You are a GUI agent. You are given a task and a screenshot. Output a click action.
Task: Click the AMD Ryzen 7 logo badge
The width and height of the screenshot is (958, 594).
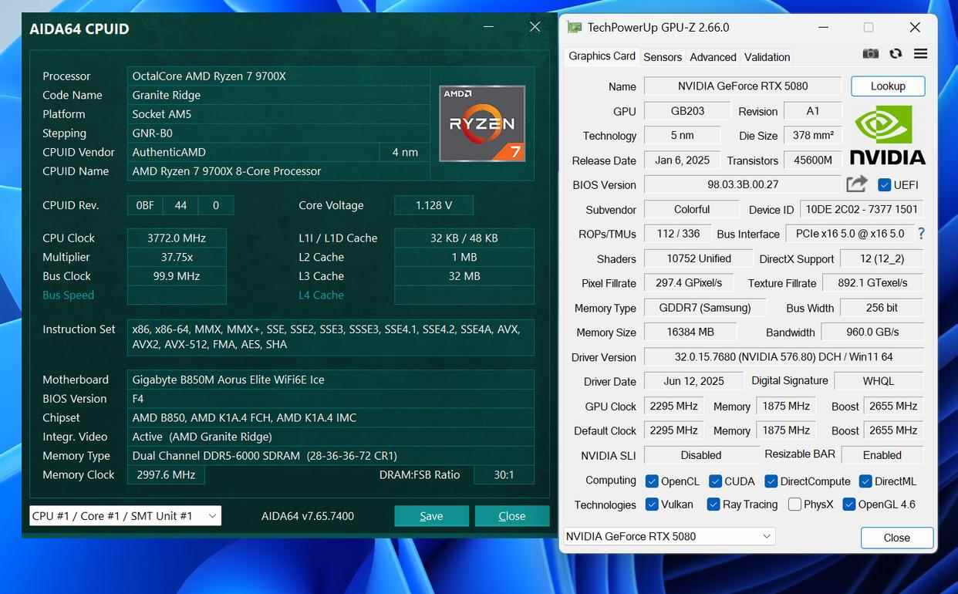(482, 123)
